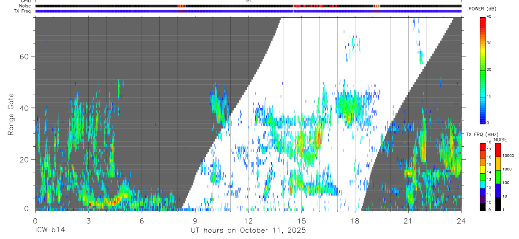Click the '3' UT hour tick label
Viewport: 519px width, 239px height.
88,220
